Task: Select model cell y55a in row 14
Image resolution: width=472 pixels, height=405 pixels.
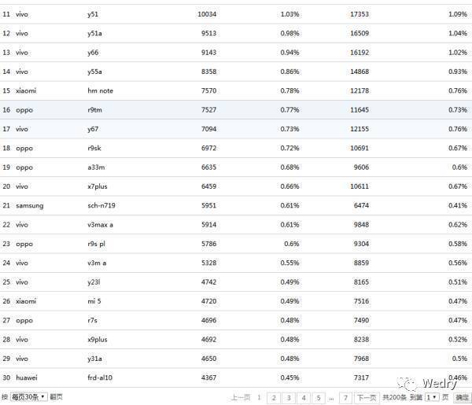Action: pyautogui.click(x=94, y=72)
